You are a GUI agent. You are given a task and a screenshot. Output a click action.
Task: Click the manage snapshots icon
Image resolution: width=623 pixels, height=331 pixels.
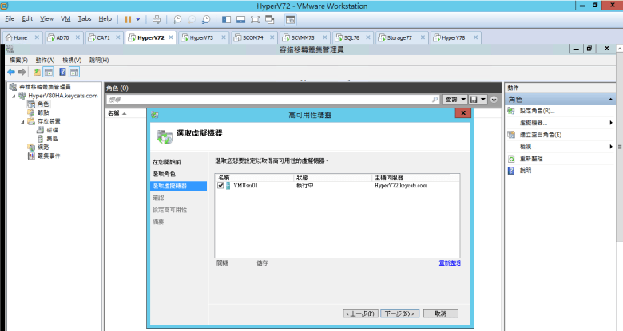pos(206,18)
